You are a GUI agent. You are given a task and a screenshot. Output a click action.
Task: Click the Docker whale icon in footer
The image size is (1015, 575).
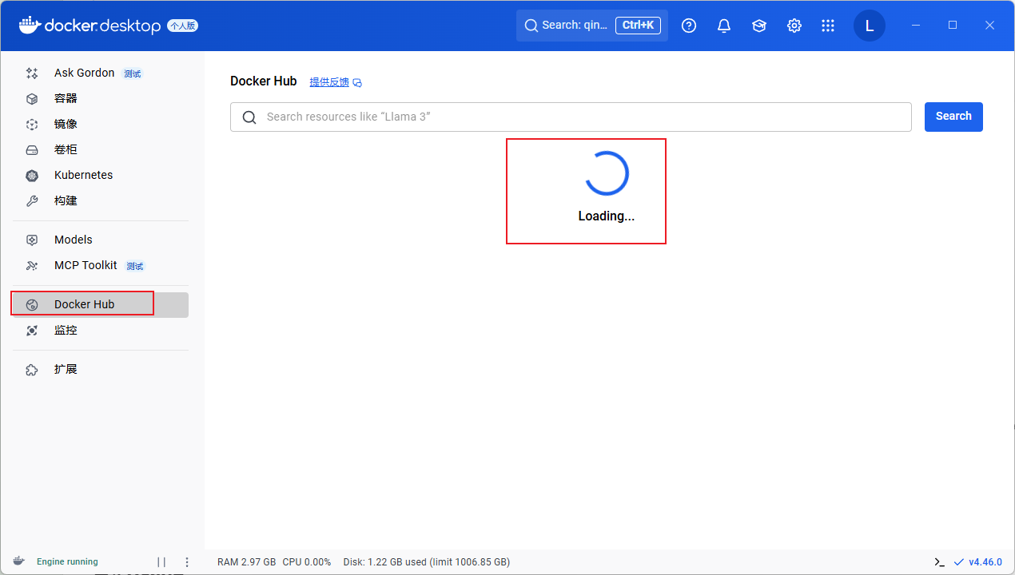[x=18, y=561]
